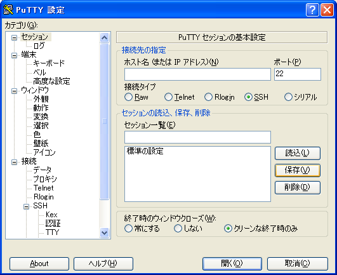
Task: Click the PuTTY icon in title bar
Action: point(8,10)
